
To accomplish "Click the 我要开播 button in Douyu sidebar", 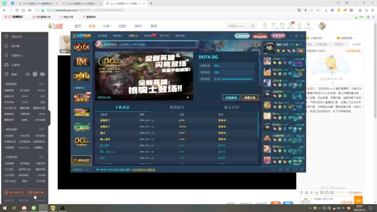I will (36, 192).
